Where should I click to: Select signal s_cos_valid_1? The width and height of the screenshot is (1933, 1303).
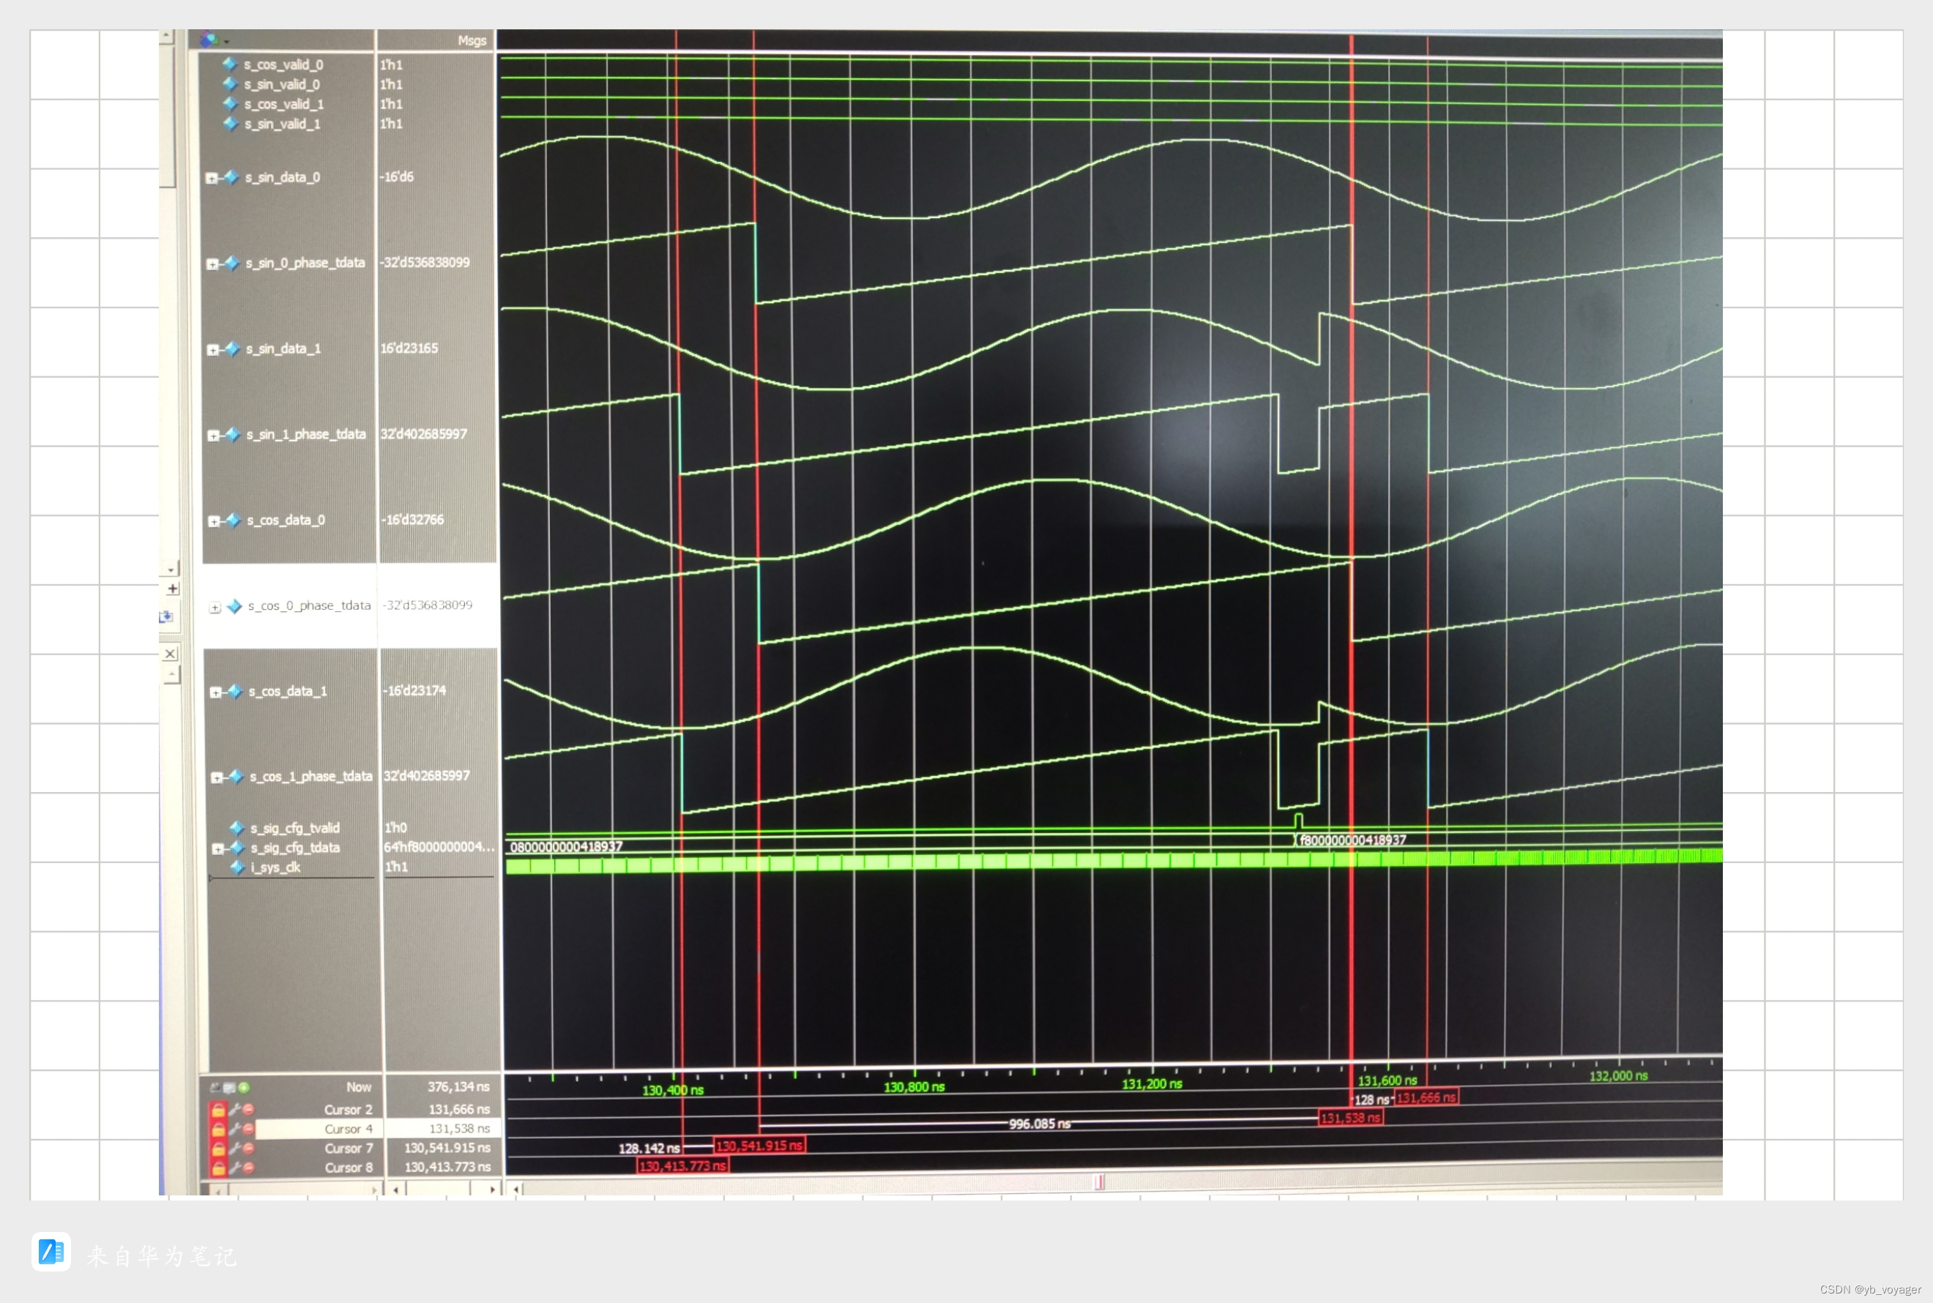pyautogui.click(x=283, y=105)
